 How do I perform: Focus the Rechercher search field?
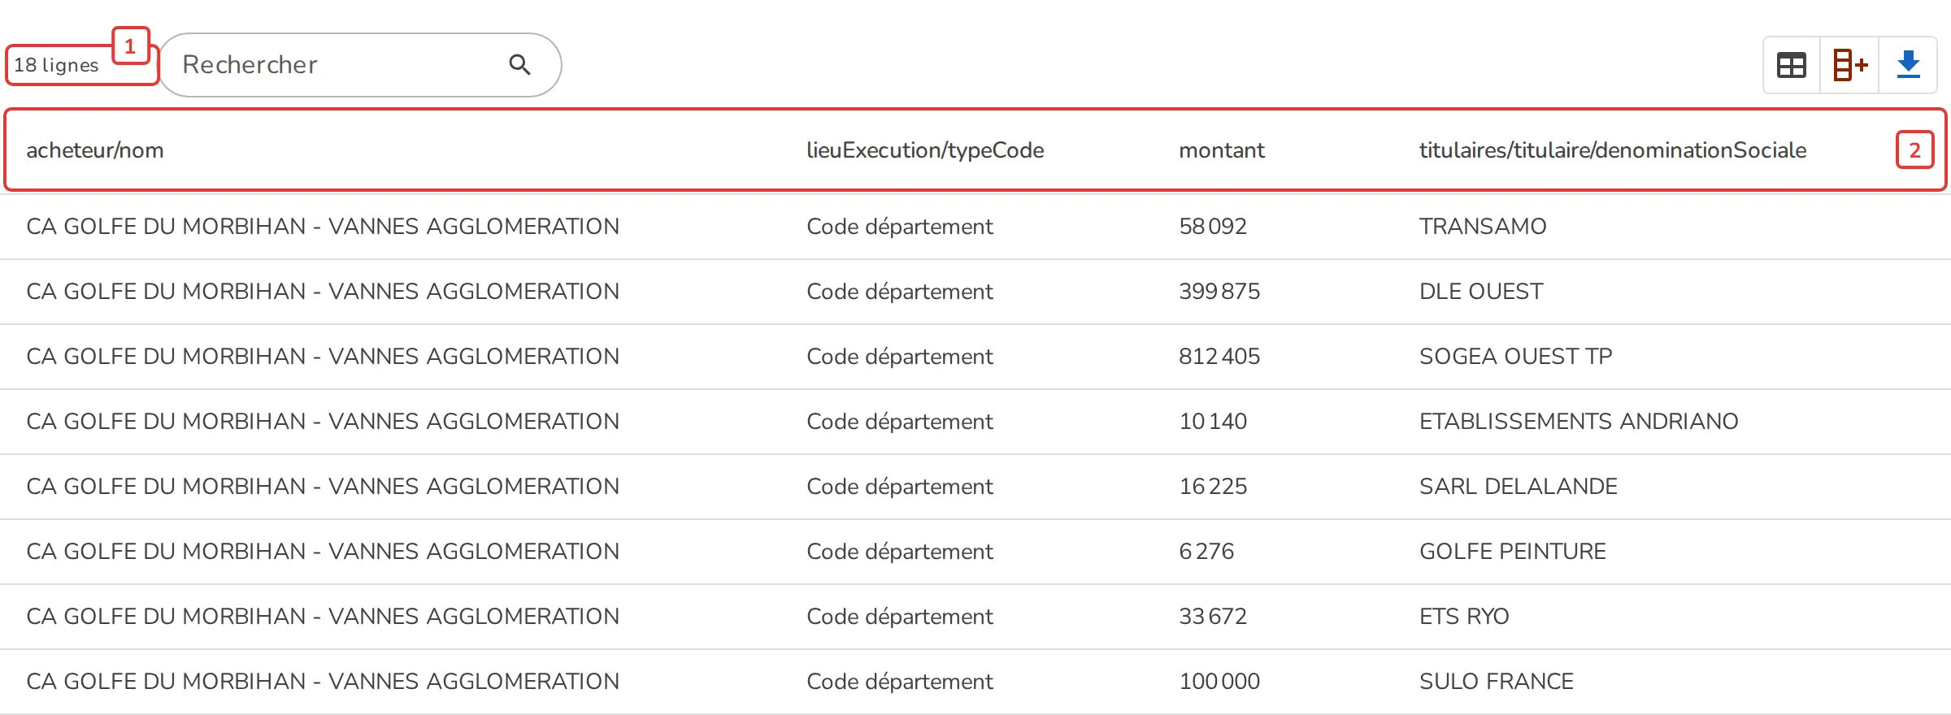[360, 65]
